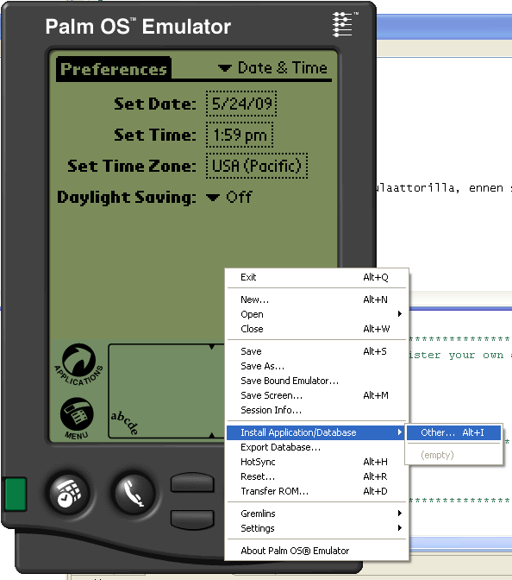Choose Export Database... menu item

(317, 447)
